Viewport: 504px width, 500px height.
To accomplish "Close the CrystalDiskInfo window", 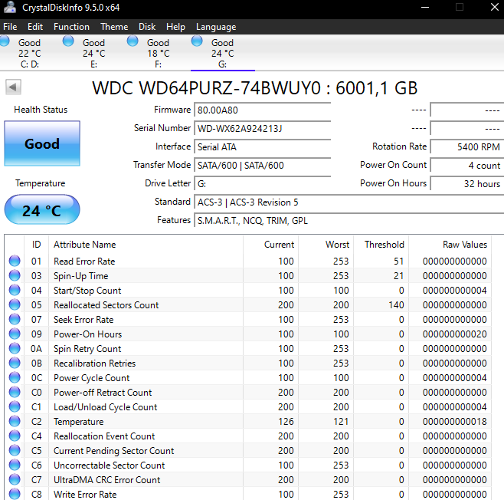I will (x=495, y=7).
